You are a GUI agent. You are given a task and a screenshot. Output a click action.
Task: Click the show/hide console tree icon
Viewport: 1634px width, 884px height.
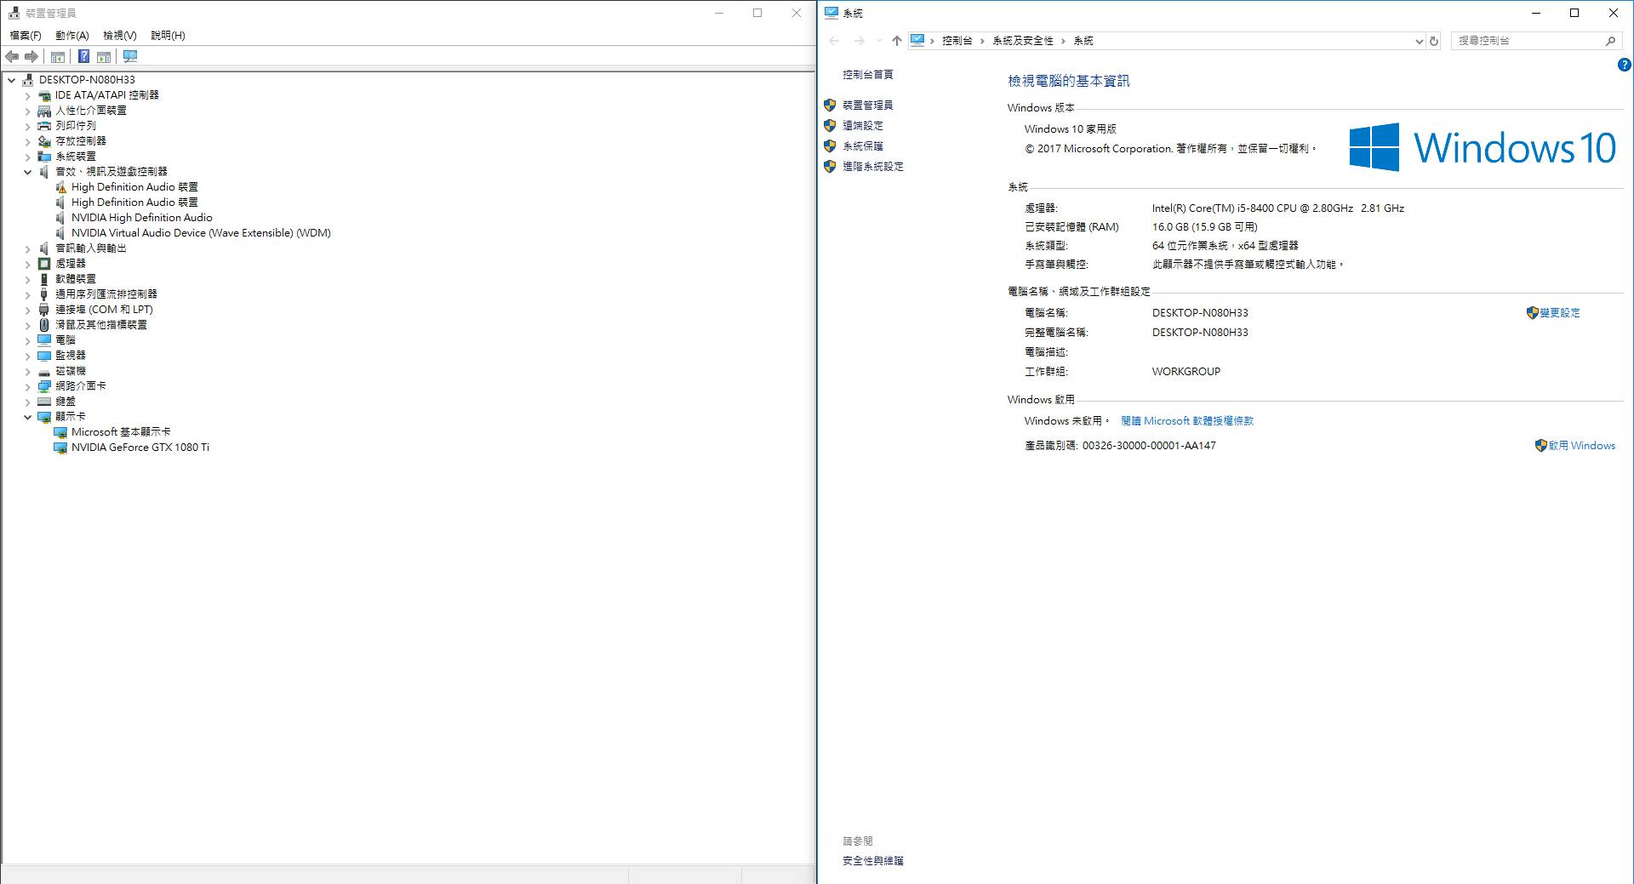tap(58, 57)
